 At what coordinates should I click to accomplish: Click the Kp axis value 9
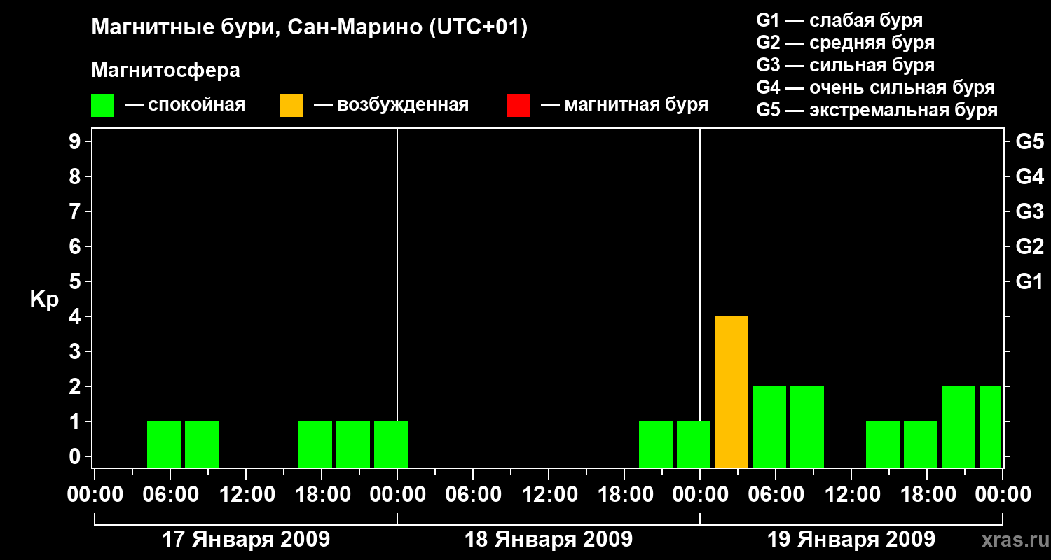tap(76, 141)
